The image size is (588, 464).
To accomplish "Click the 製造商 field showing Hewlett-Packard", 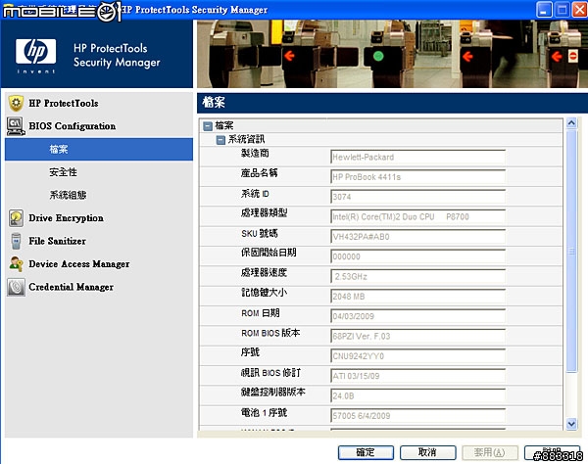I will pyautogui.click(x=417, y=158).
